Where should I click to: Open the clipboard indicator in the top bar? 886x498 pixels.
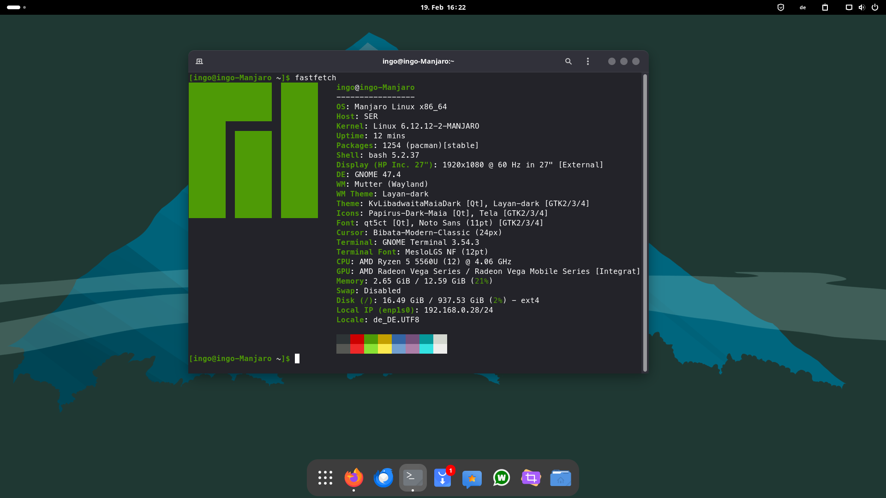[x=825, y=7]
